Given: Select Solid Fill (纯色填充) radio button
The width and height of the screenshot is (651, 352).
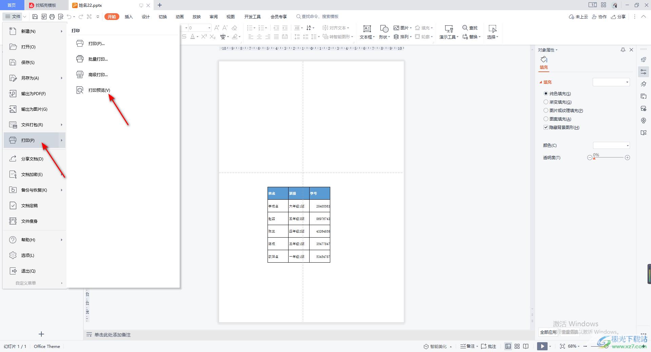Looking at the screenshot, I should pos(546,93).
